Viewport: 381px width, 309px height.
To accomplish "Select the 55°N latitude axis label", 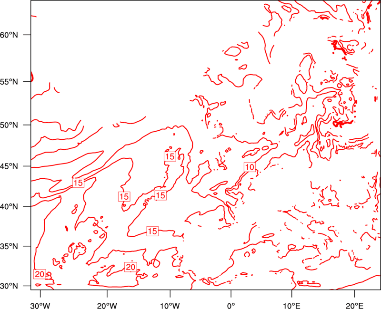I will (x=9, y=82).
